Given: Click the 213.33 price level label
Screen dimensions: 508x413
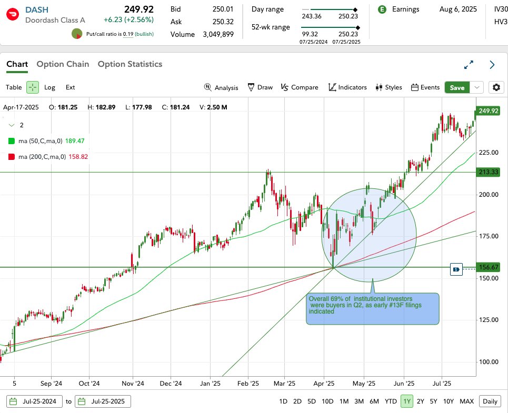Looking at the screenshot, I should click(488, 172).
